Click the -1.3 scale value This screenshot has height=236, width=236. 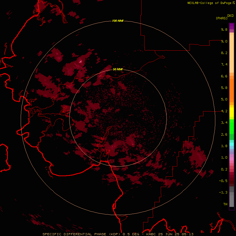coord(223,192)
